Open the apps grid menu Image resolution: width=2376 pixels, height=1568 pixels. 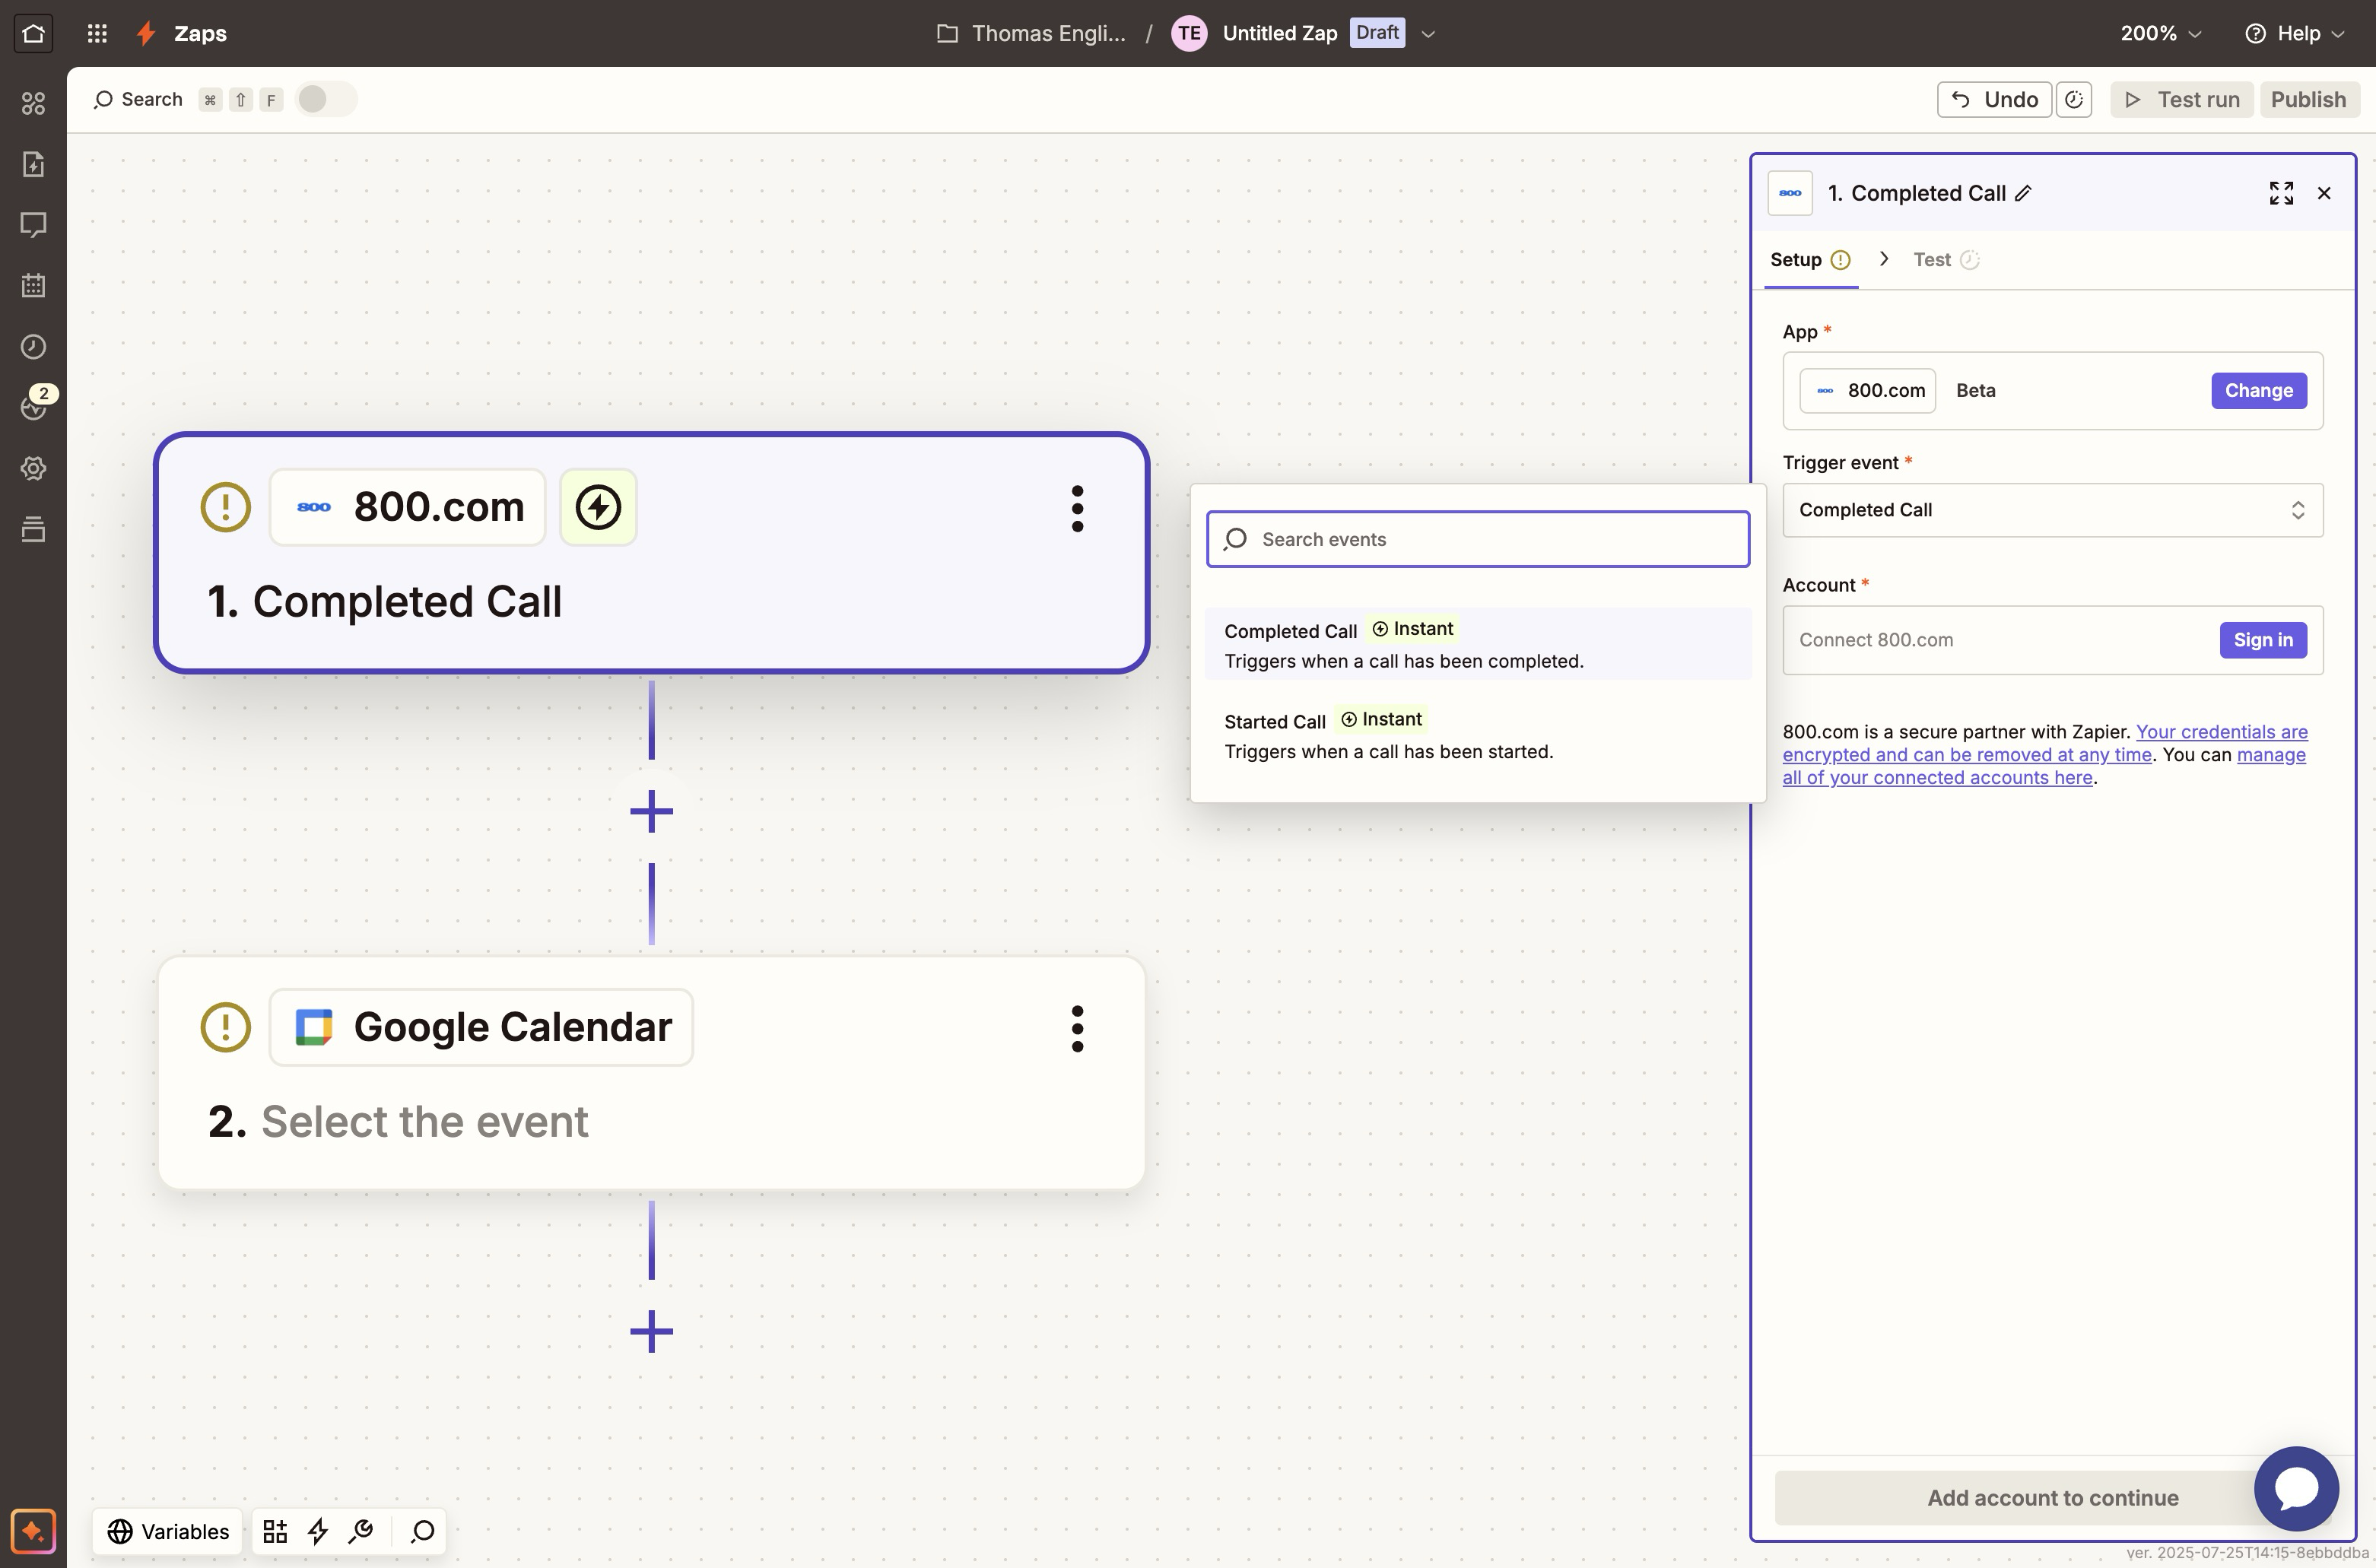click(x=97, y=33)
